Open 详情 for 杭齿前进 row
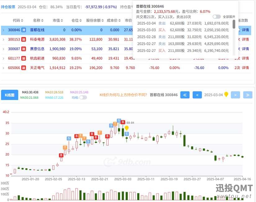This screenshot has width=256, height=202. coord(245,58)
